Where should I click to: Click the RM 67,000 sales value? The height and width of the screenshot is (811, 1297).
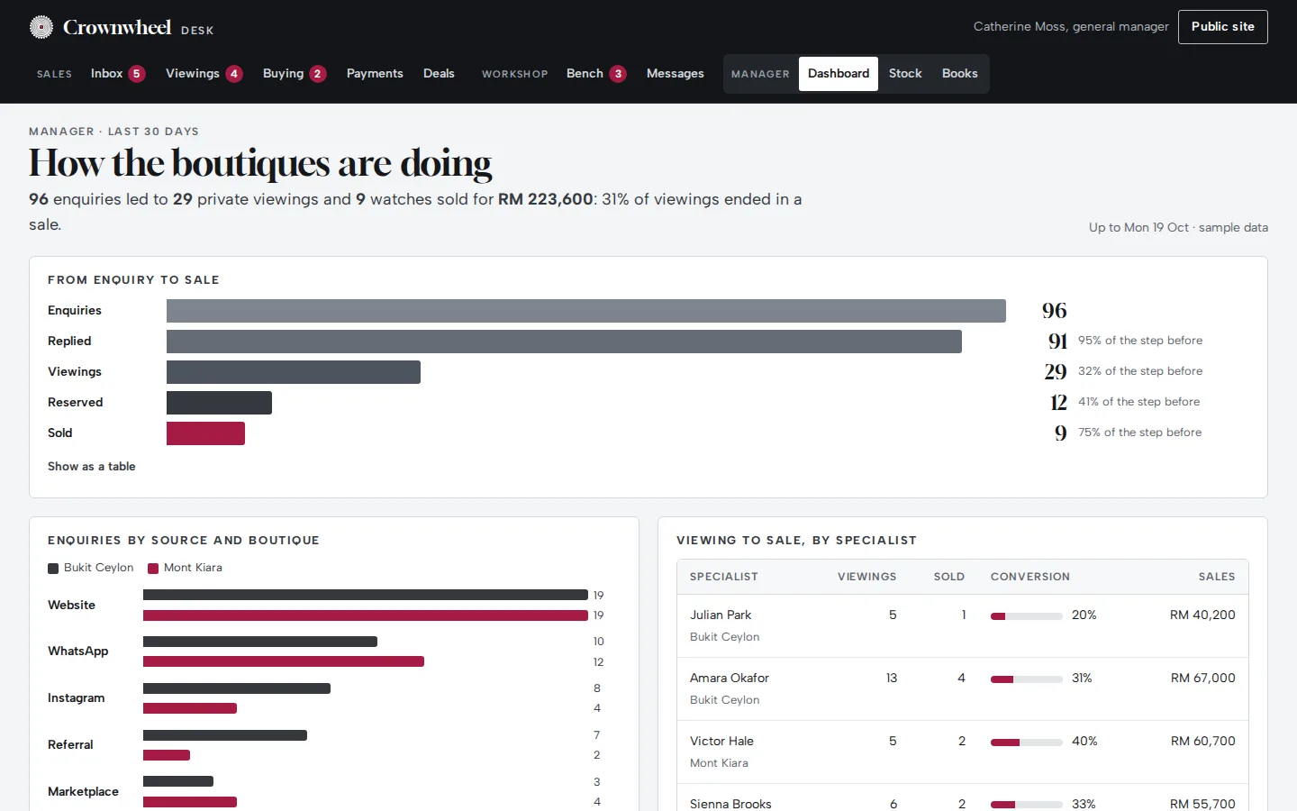[x=1202, y=678]
